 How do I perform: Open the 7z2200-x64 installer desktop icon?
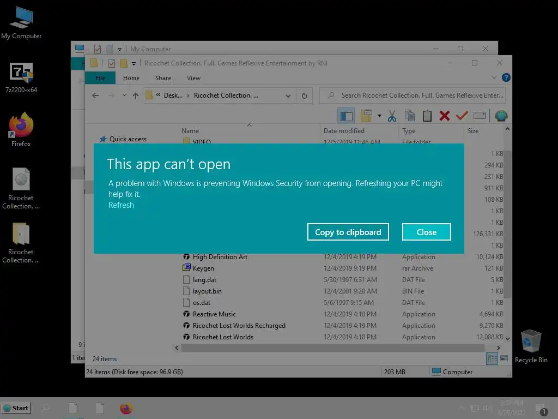(x=21, y=77)
